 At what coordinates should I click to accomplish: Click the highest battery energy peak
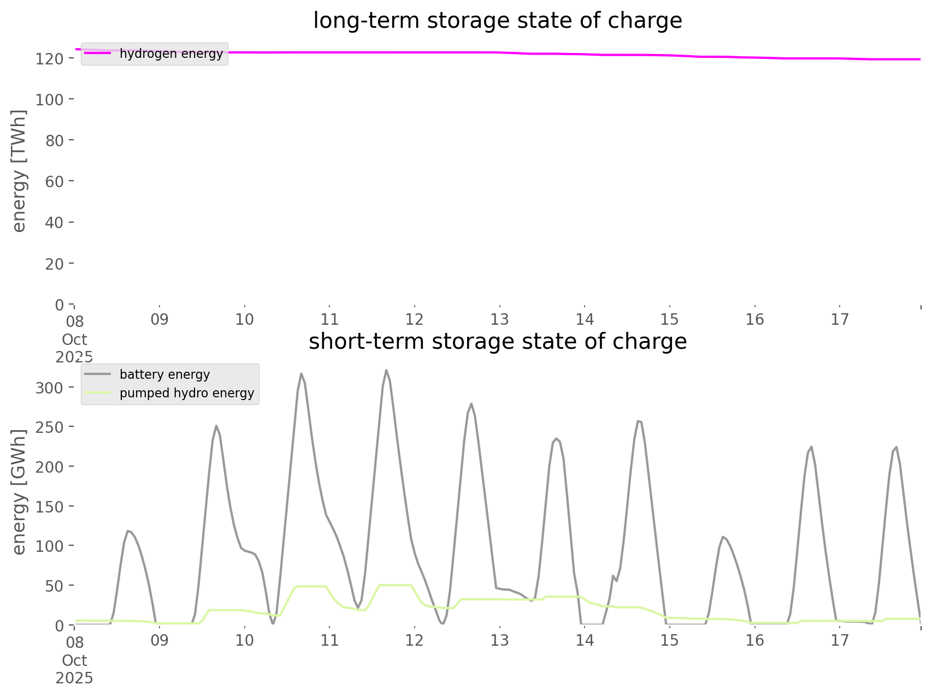(386, 371)
